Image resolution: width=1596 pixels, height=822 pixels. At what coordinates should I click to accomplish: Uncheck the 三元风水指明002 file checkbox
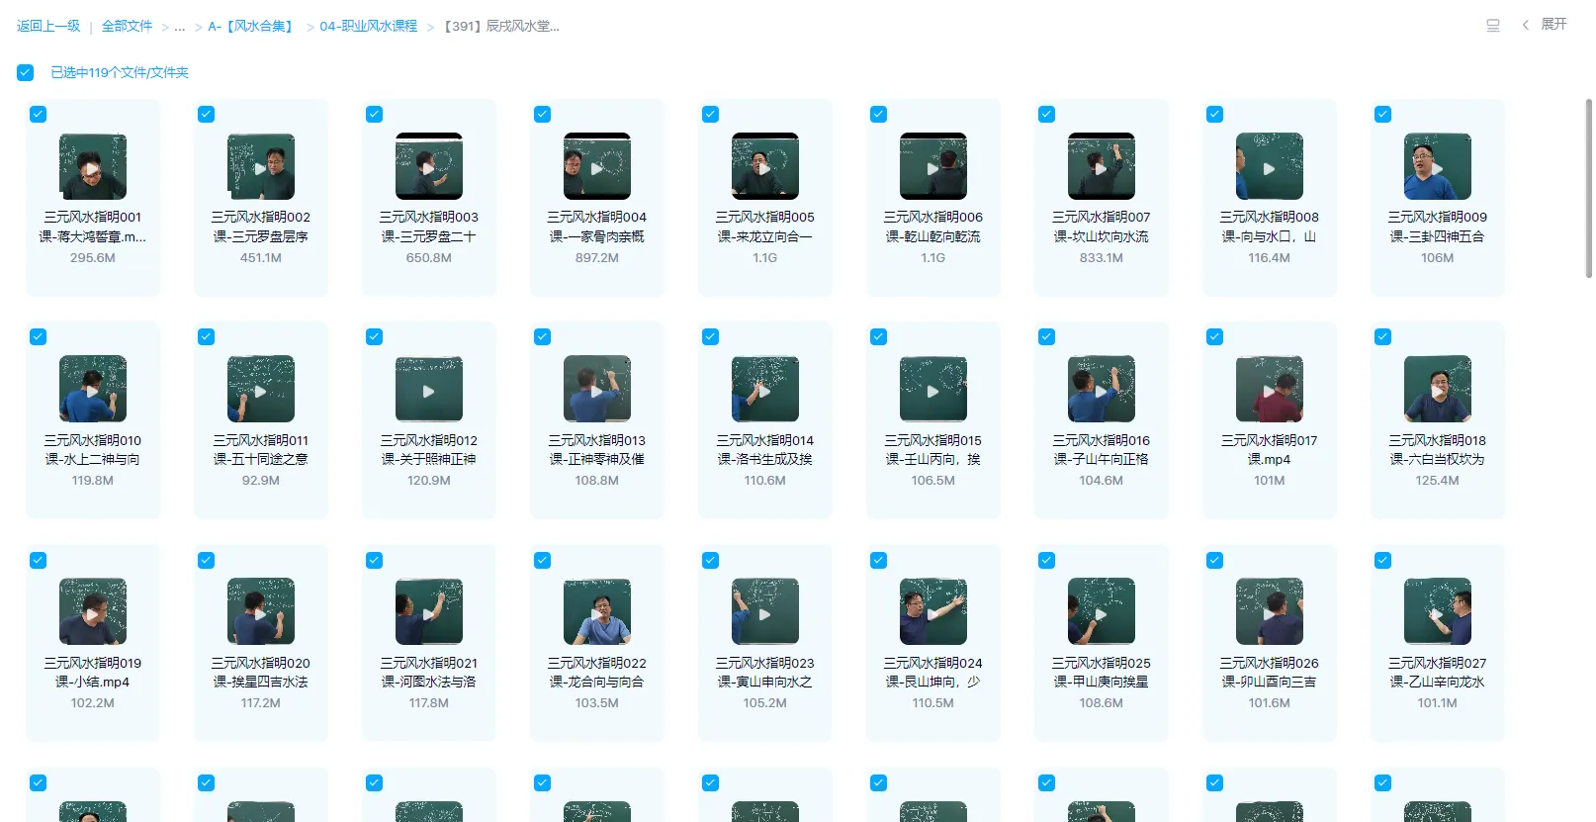coord(206,114)
